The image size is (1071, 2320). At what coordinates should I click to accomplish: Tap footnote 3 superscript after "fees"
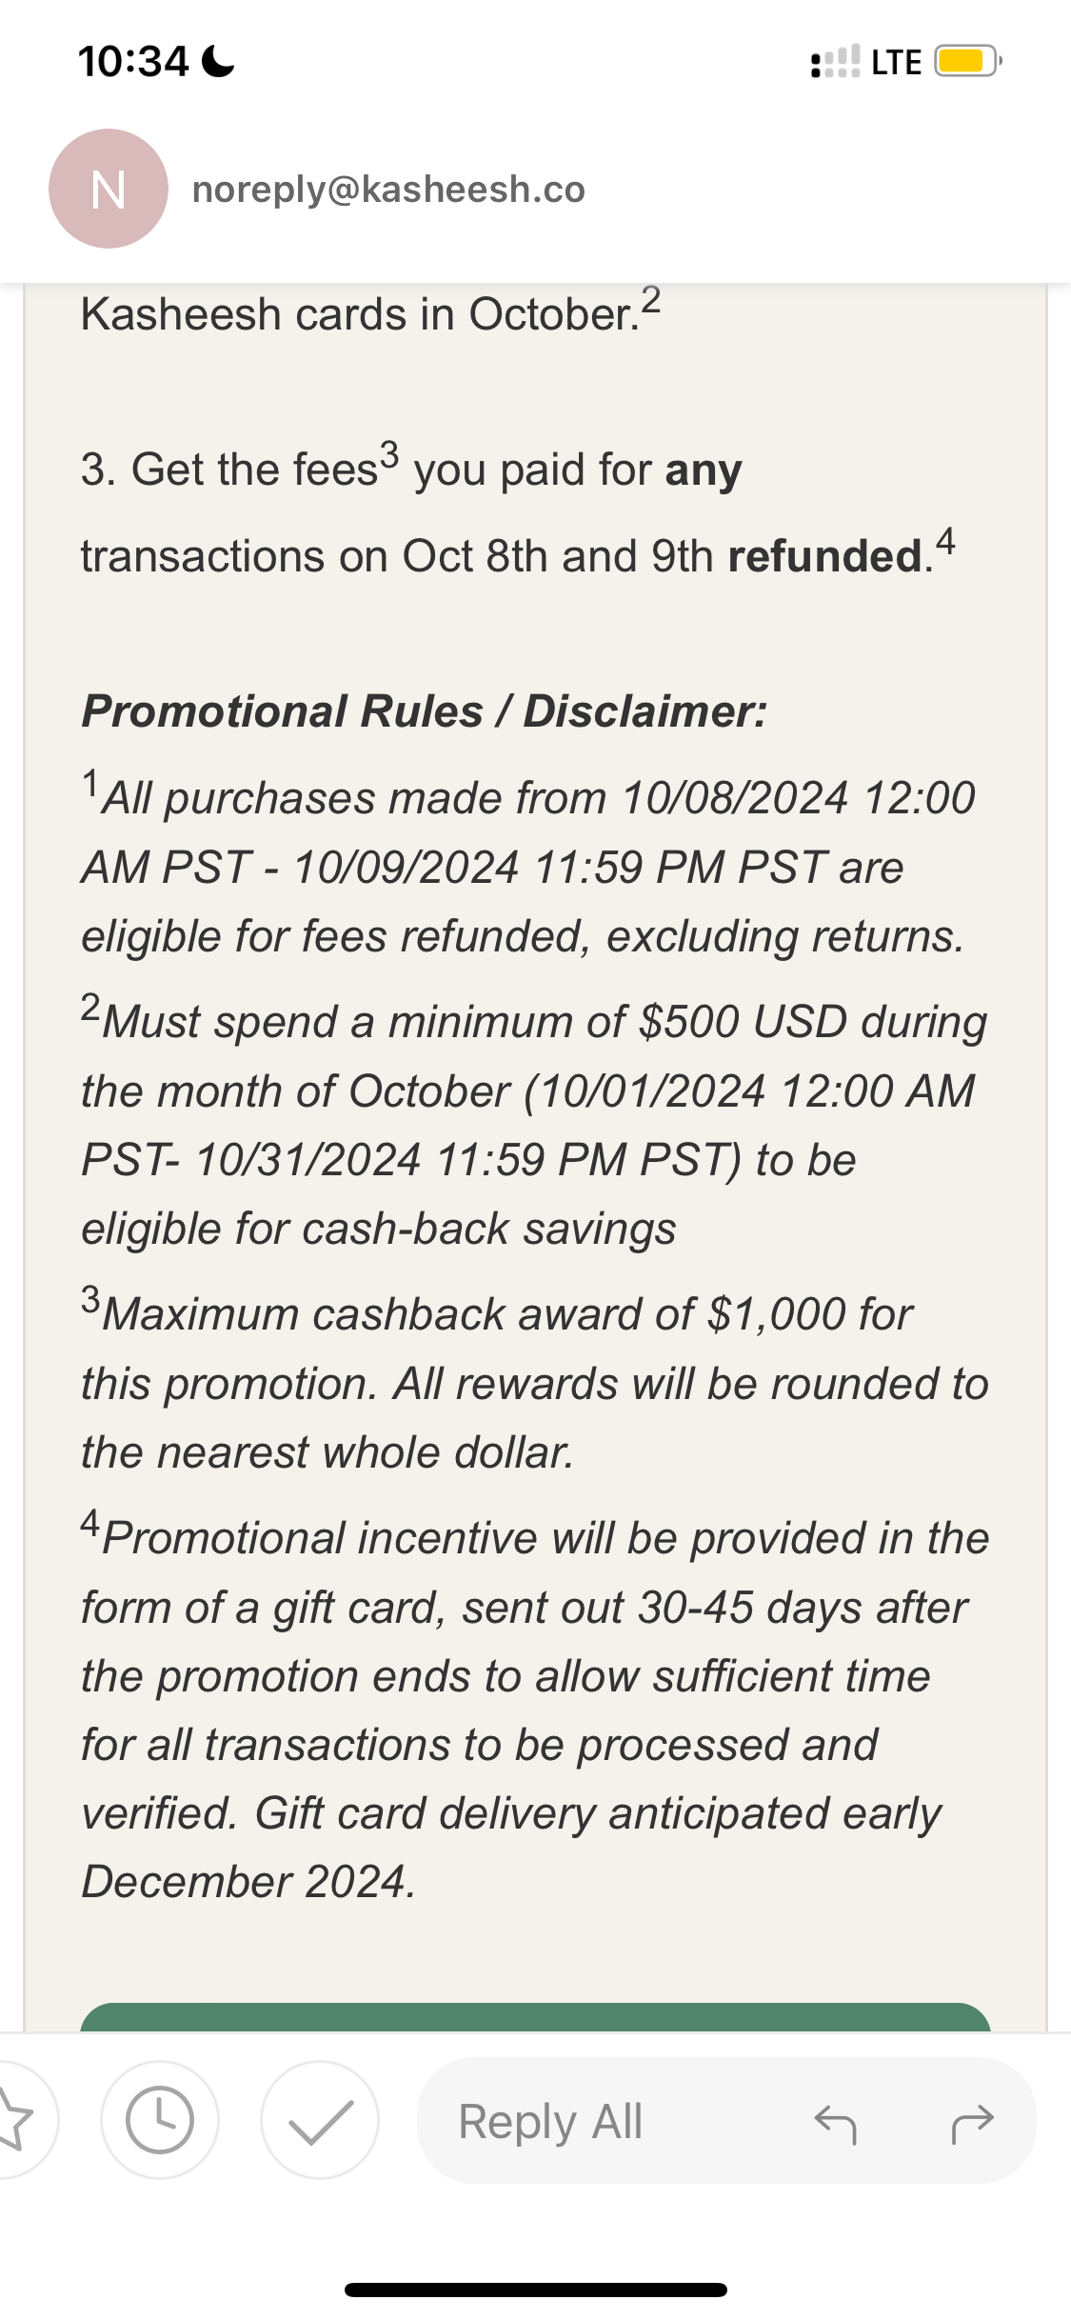pyautogui.click(x=389, y=454)
